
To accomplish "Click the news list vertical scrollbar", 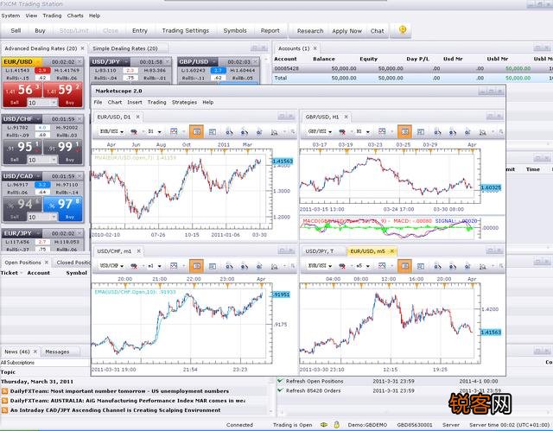I will tap(271, 396).
